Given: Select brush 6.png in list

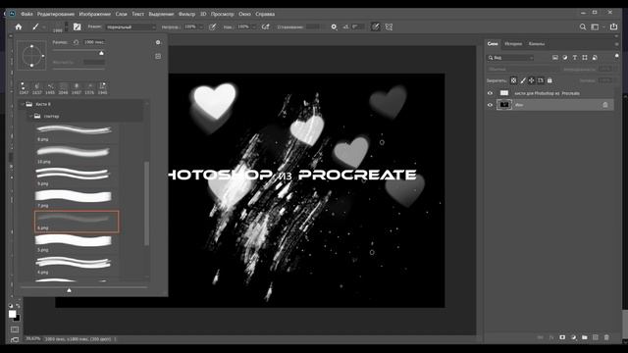Looking at the screenshot, I should pyautogui.click(x=77, y=222).
